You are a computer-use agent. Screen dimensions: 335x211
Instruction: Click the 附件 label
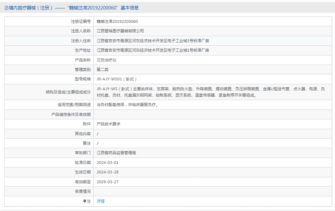point(87,124)
